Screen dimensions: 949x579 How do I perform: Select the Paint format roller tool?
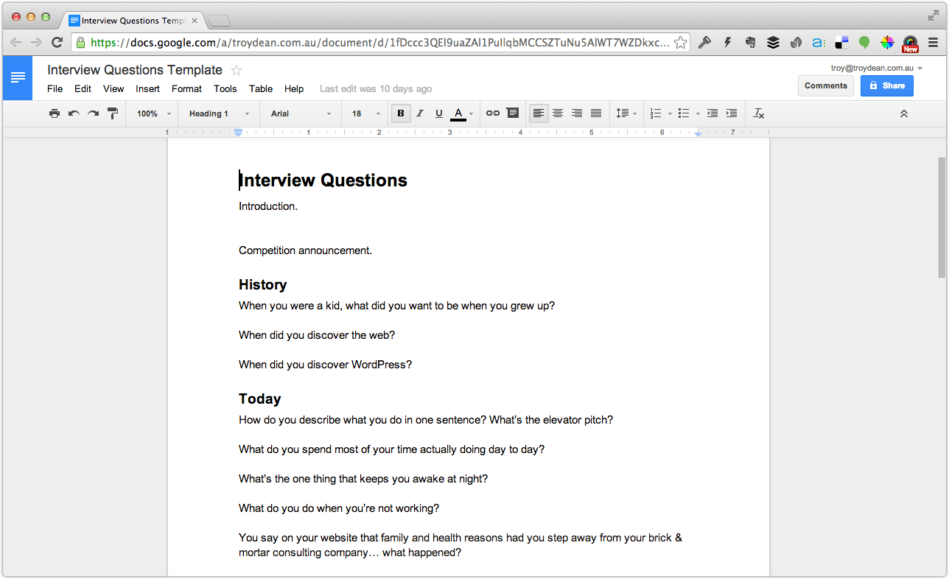(113, 113)
